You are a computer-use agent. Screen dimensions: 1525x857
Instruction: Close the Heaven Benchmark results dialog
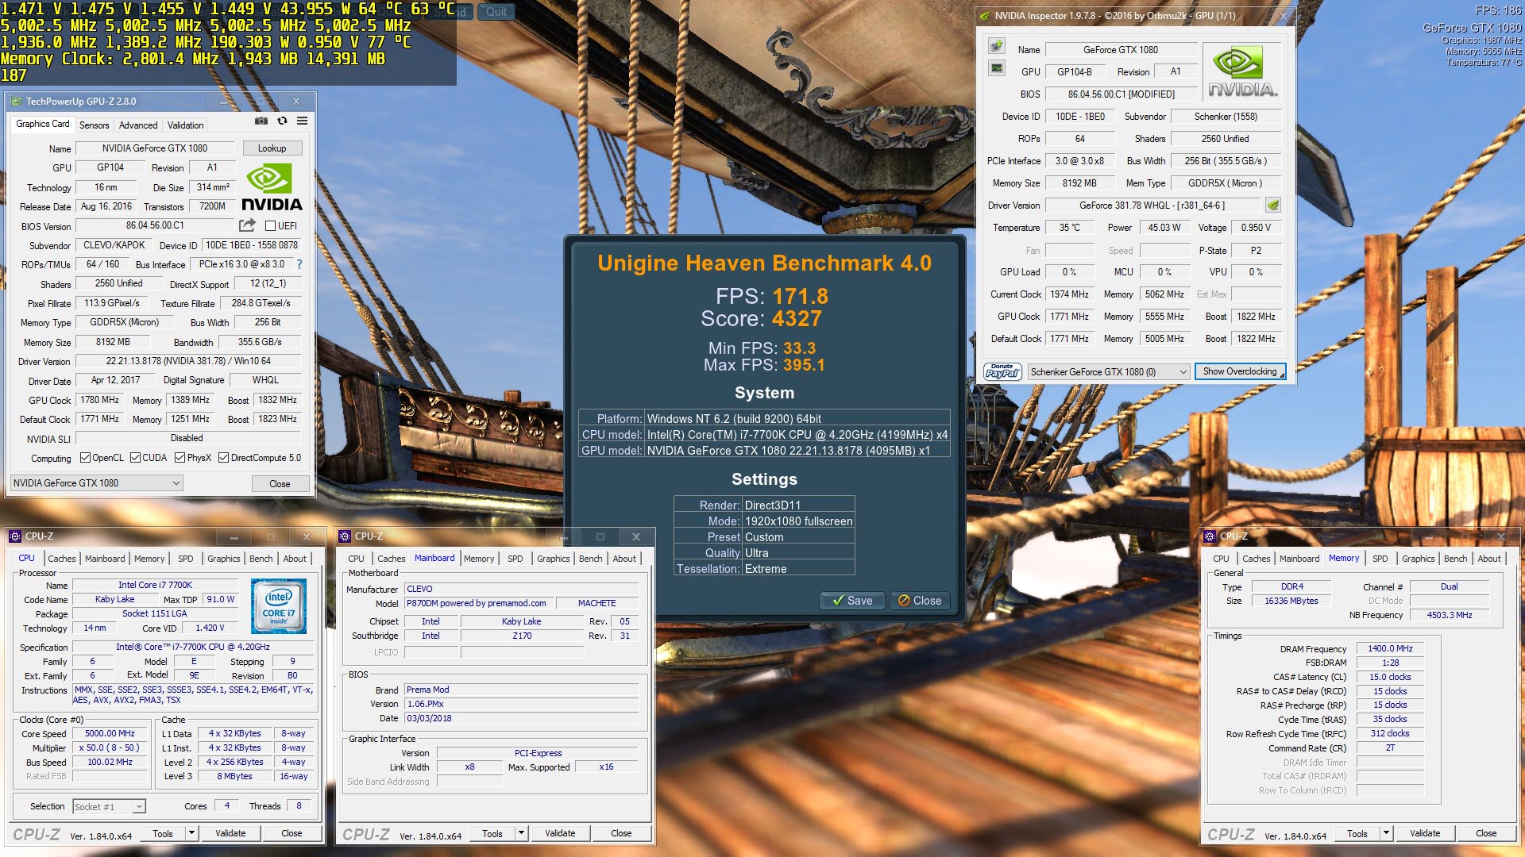(920, 601)
